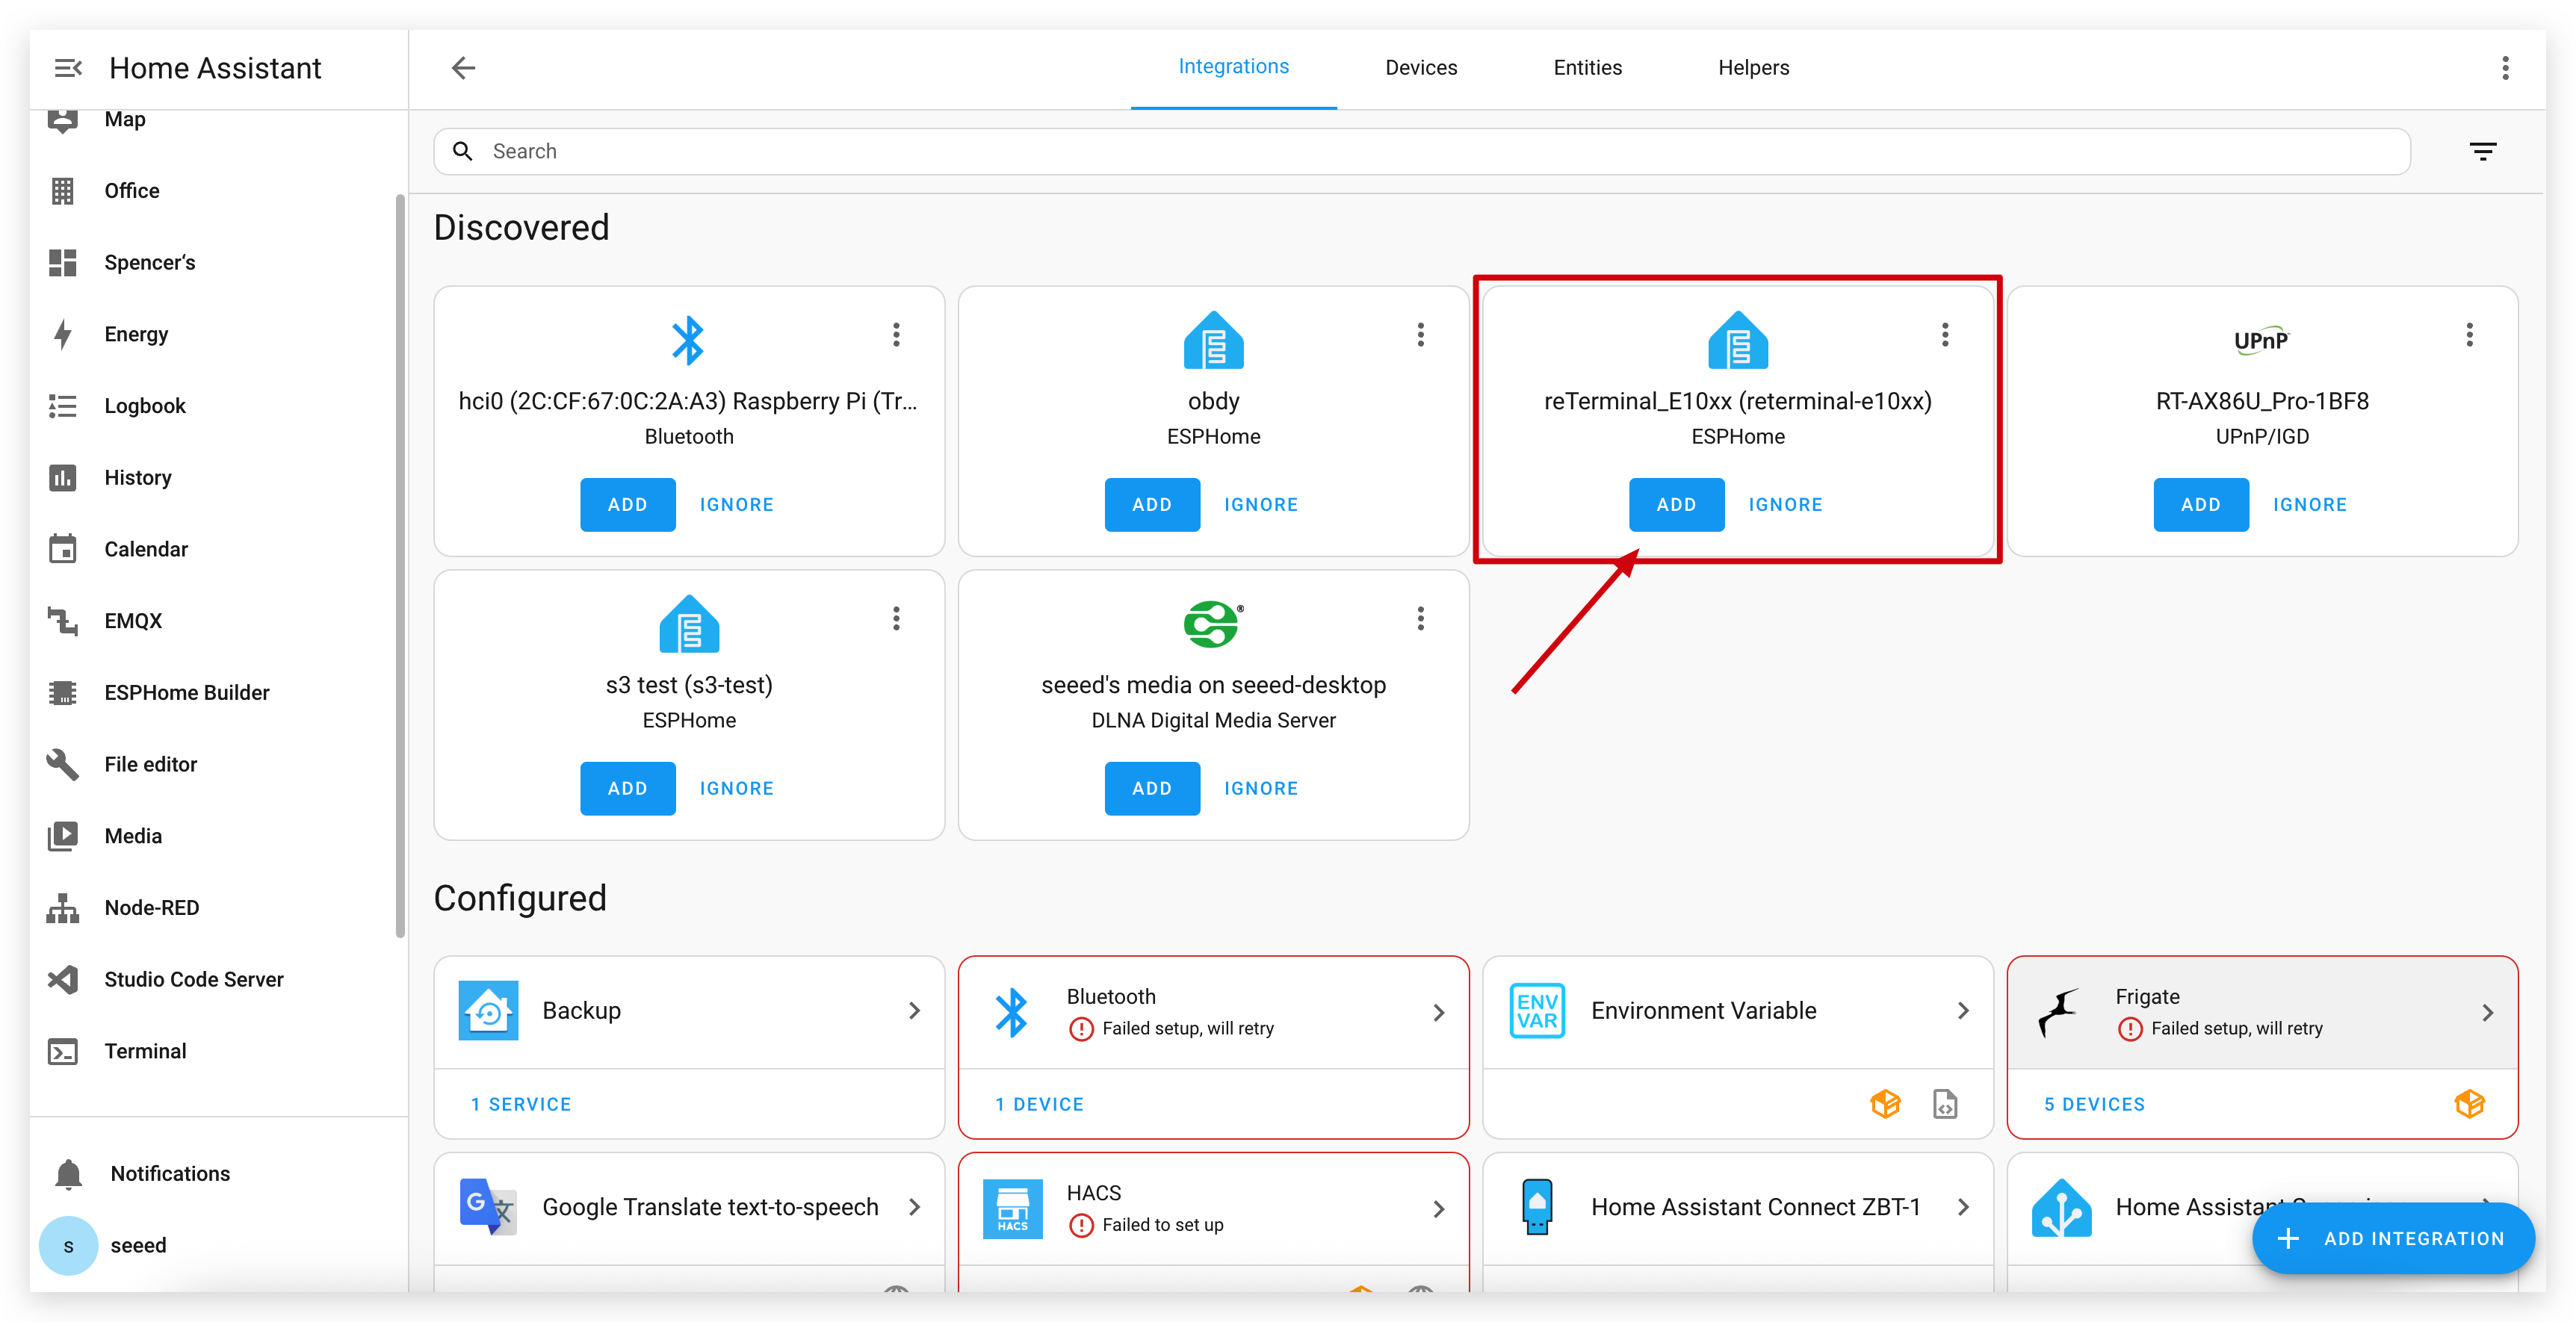Click the Node-RED icon in the sidebar
This screenshot has height=1322, width=2576.
point(63,908)
